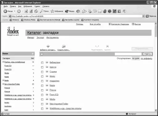This screenshot has width=158, height=116.
Task: Click the History clock icon
Action: 78,11
